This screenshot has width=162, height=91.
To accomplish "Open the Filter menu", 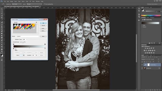I will click(27, 2).
